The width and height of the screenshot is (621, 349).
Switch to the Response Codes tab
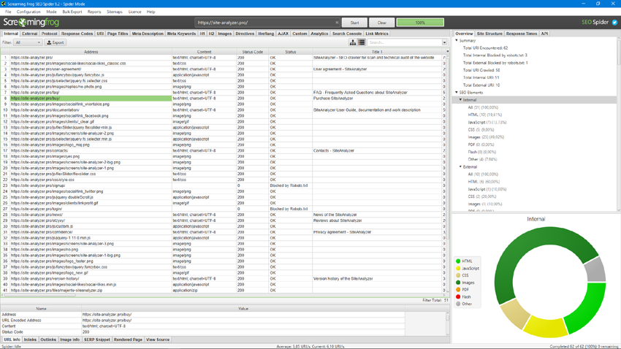coord(77,34)
